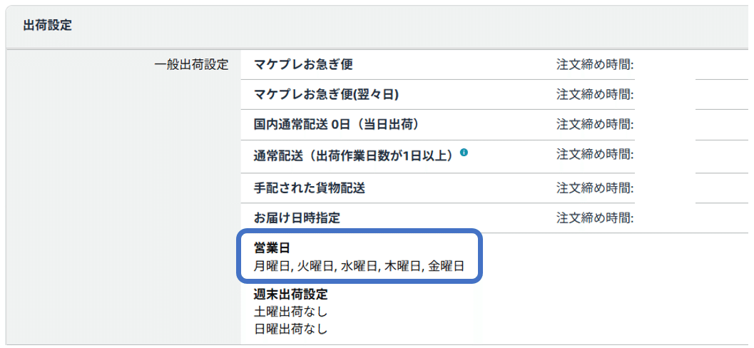Click the info icon beside 通常配送
The image size is (754, 348).
[x=464, y=152]
